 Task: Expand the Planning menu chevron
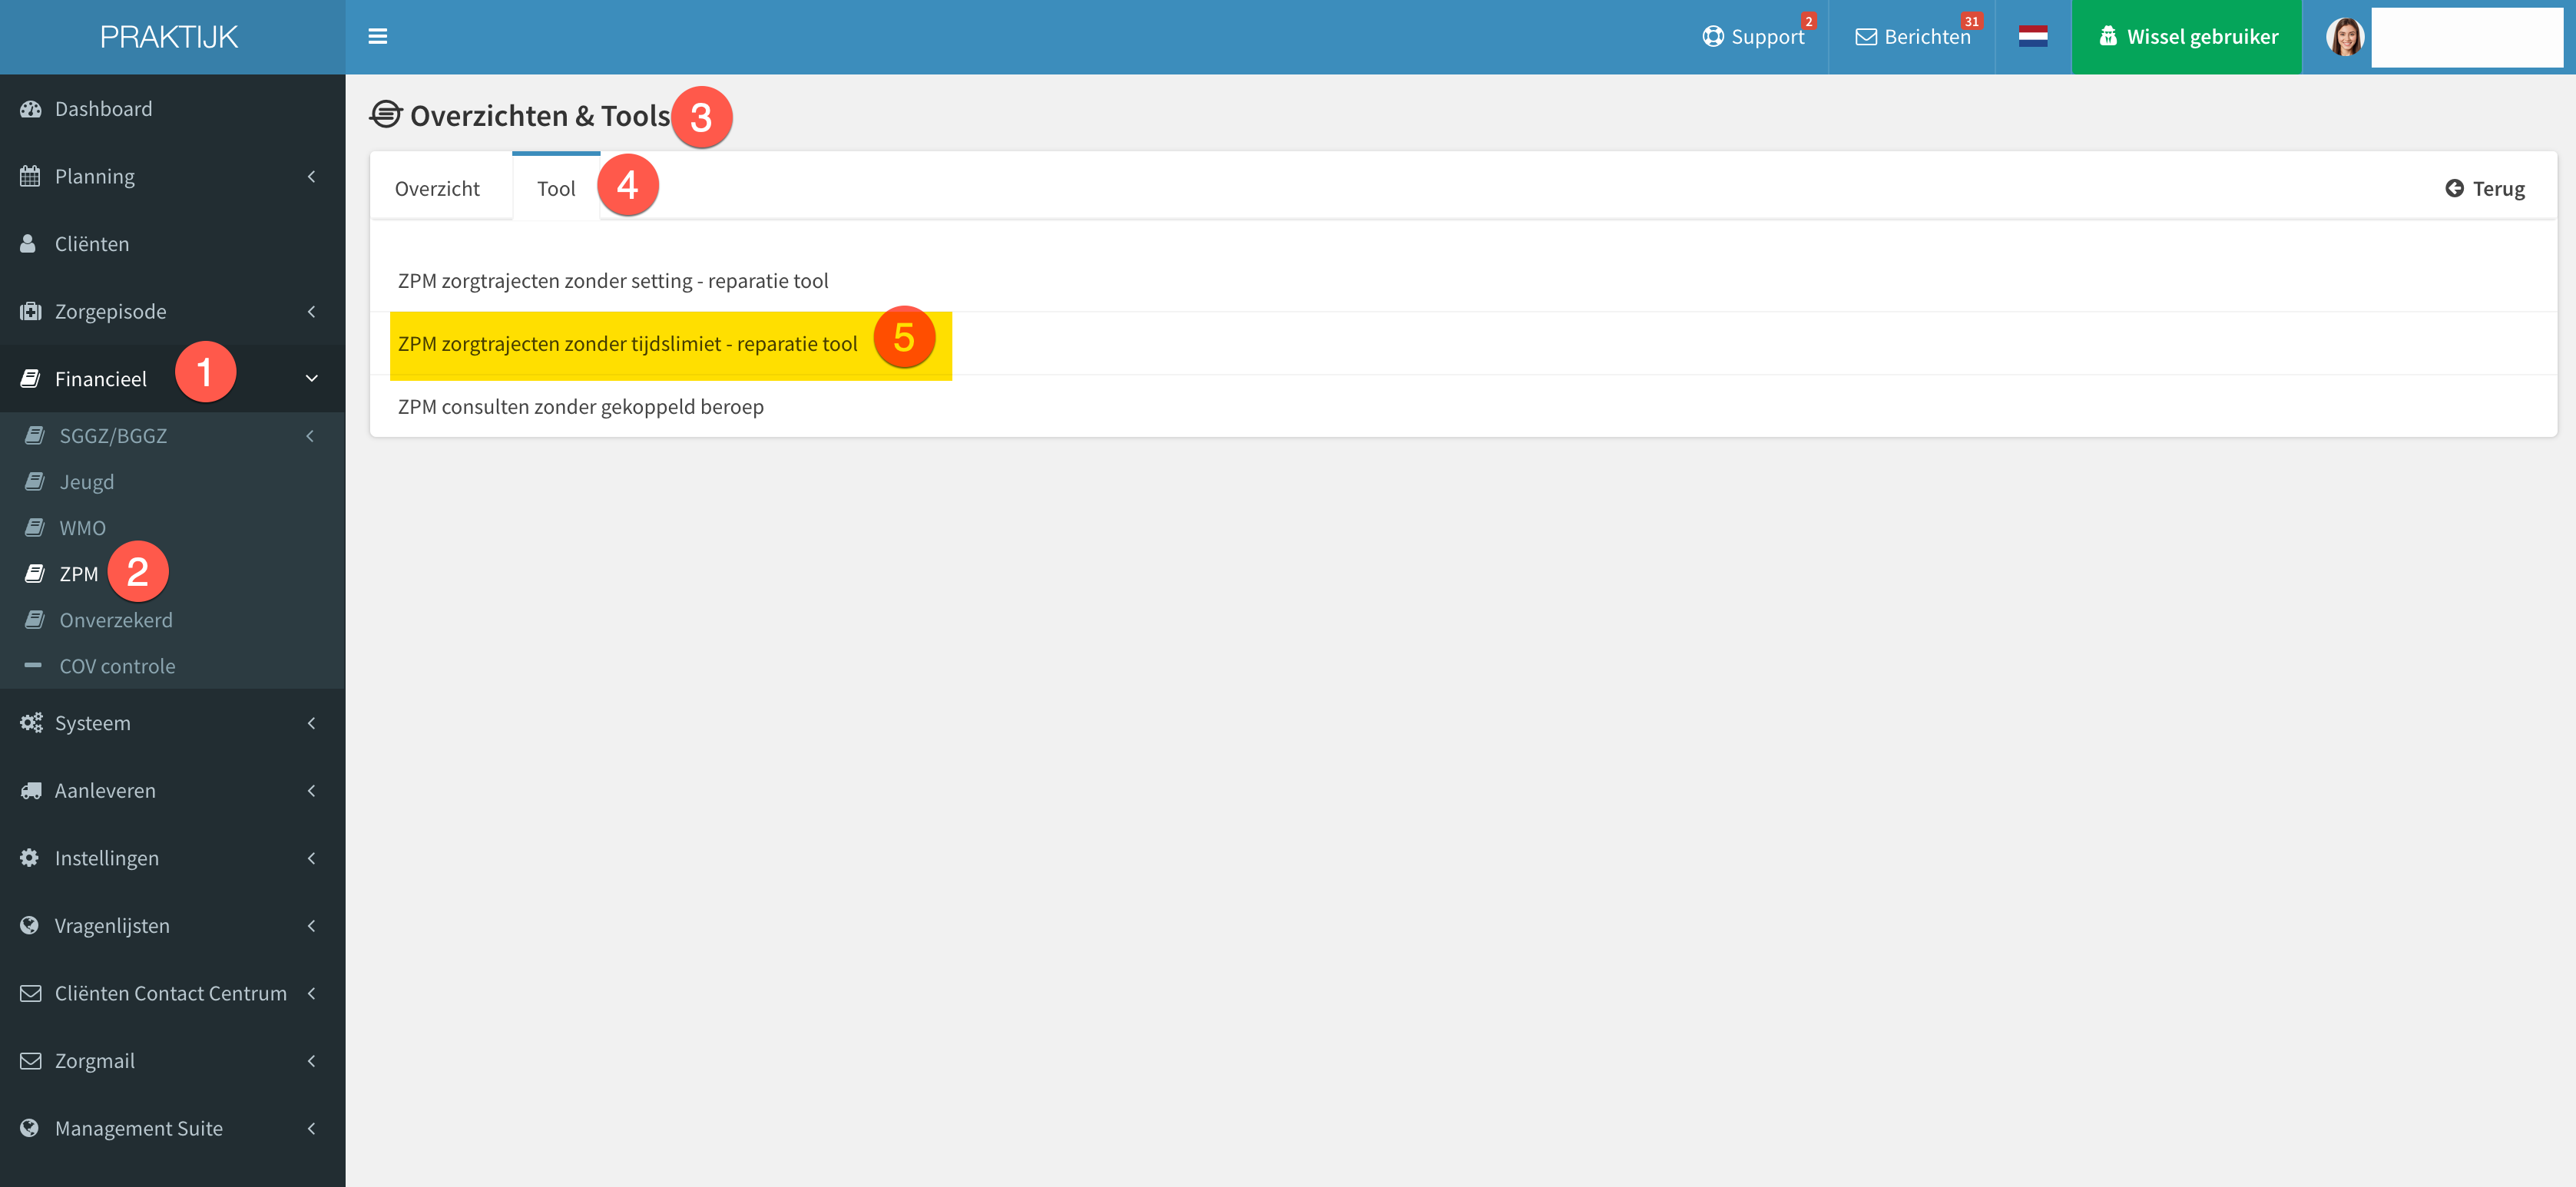click(312, 176)
